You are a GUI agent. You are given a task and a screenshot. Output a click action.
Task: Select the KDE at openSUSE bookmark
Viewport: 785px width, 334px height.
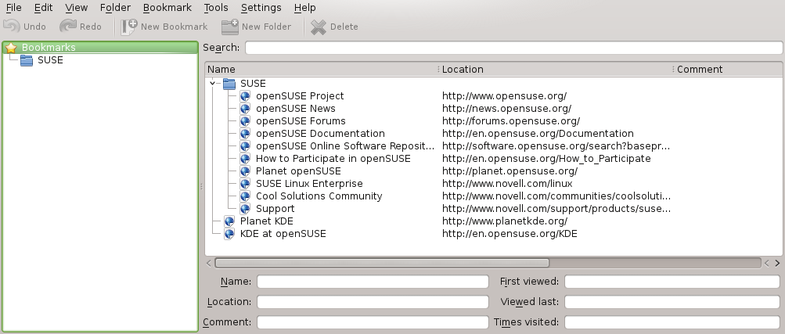[x=283, y=234]
